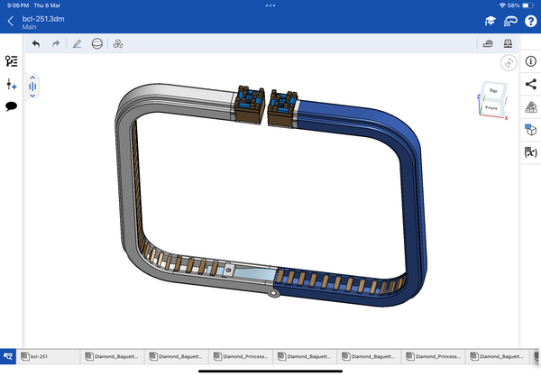This screenshot has height=376, width=541.
Task: Open the Feature list panel
Action: 12,61
